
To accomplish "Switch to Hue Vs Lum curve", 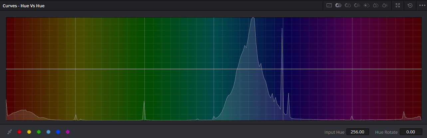I will point(357,5).
